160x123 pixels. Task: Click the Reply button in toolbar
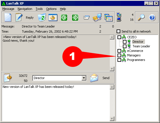pyautogui.click(x=30, y=18)
